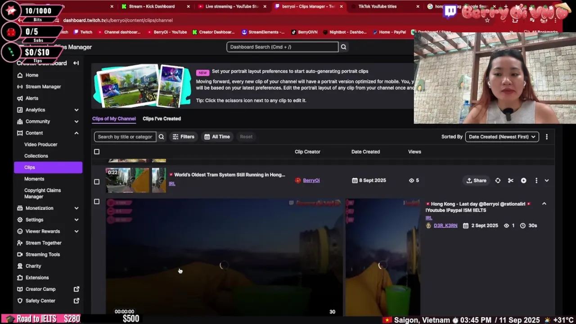Switch to Live streaming YouTube Studio tab

[232, 6]
